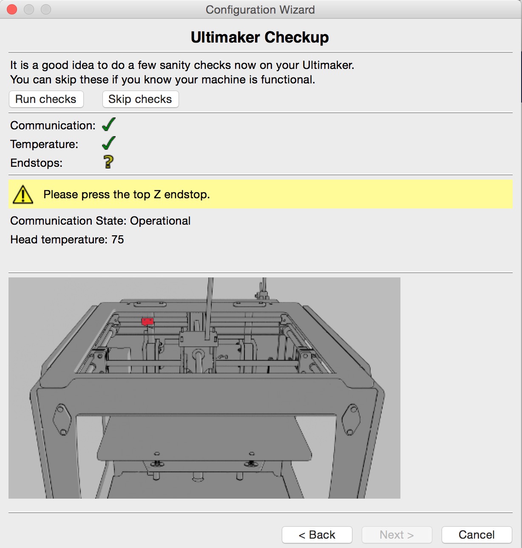Screen dimensions: 522x548
Task: Click the Ultimaker printer illustration
Action: 204,388
